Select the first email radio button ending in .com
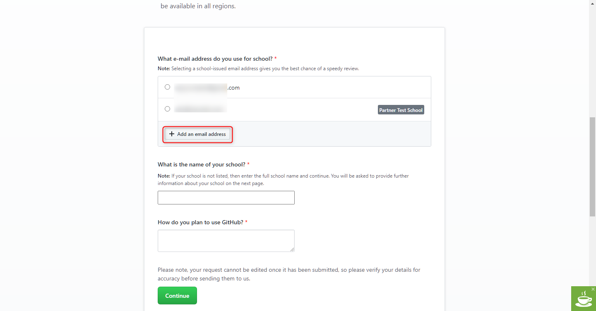The width and height of the screenshot is (596, 311). [x=167, y=87]
